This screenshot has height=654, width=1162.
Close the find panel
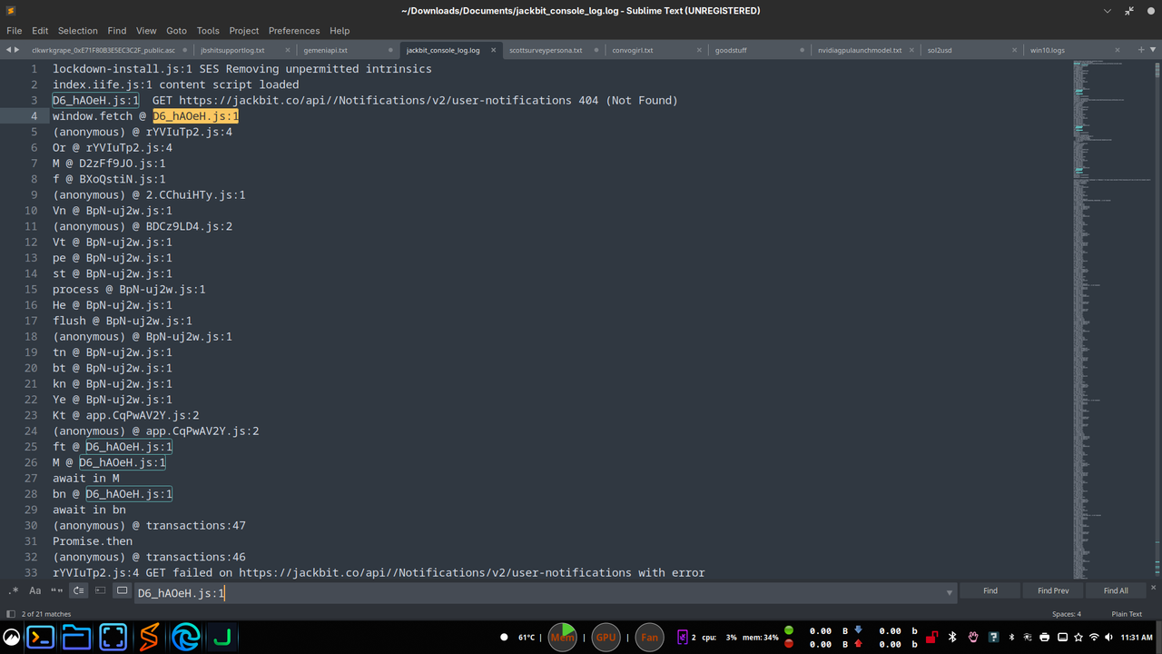(1154, 588)
